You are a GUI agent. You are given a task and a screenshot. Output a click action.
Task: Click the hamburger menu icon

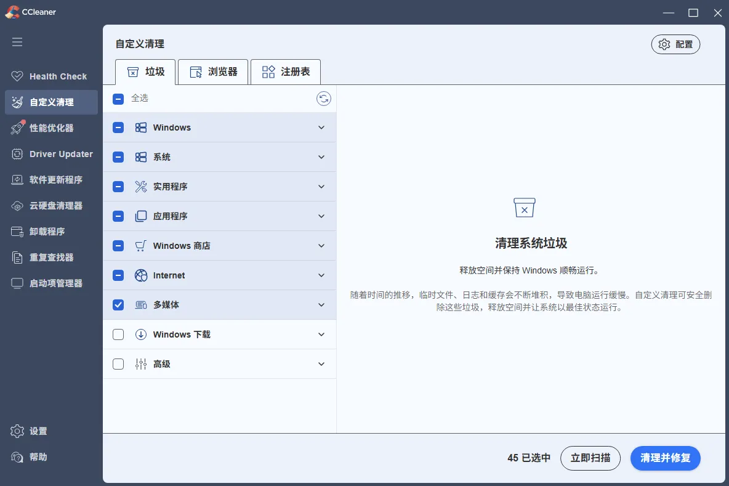coord(17,41)
